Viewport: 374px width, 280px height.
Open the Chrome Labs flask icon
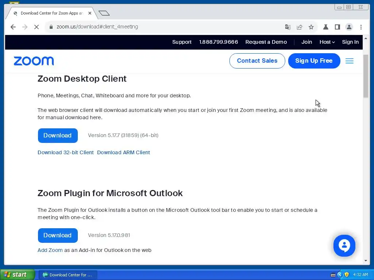pos(325,27)
